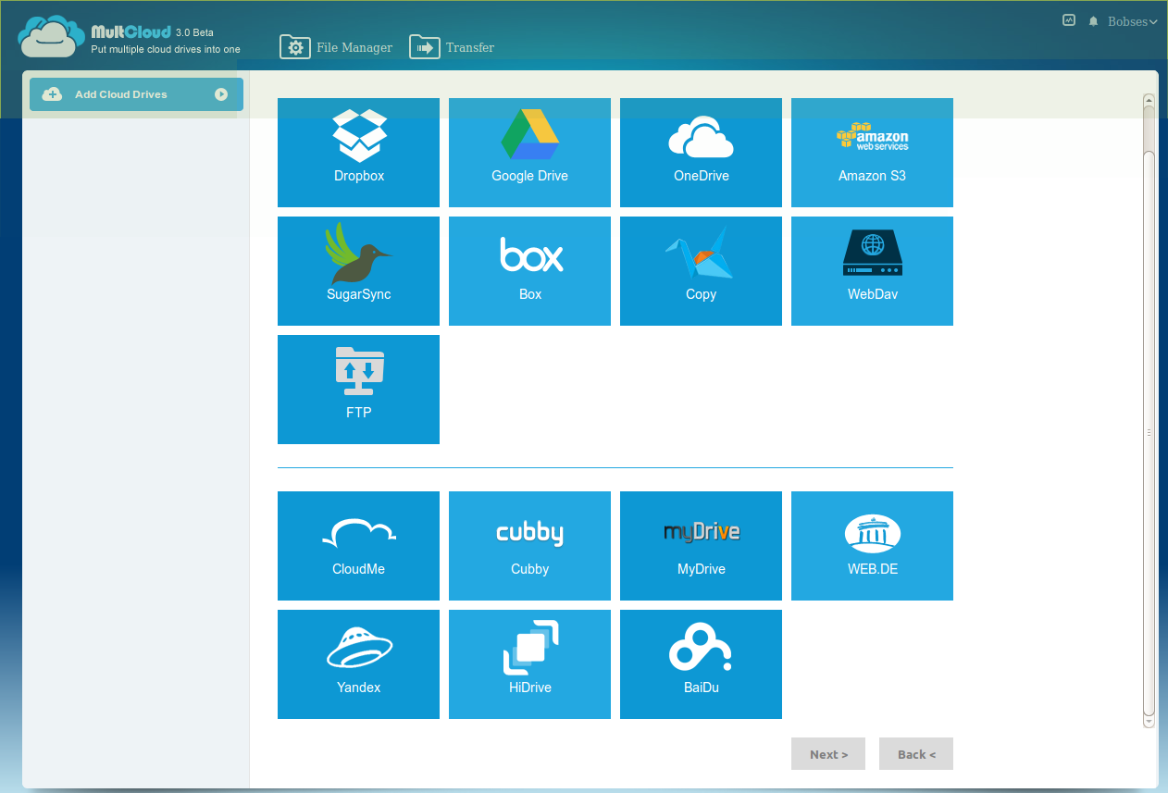Pick the OneDrive cloud tile
1168x793 pixels.
[x=701, y=153]
